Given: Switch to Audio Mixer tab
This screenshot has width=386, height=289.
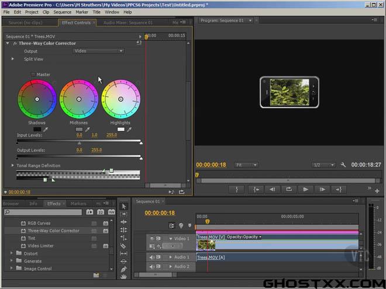Looking at the screenshot, I should click(x=128, y=23).
